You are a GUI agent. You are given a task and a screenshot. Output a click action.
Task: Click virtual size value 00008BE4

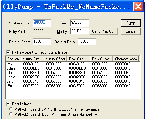point(31,73)
